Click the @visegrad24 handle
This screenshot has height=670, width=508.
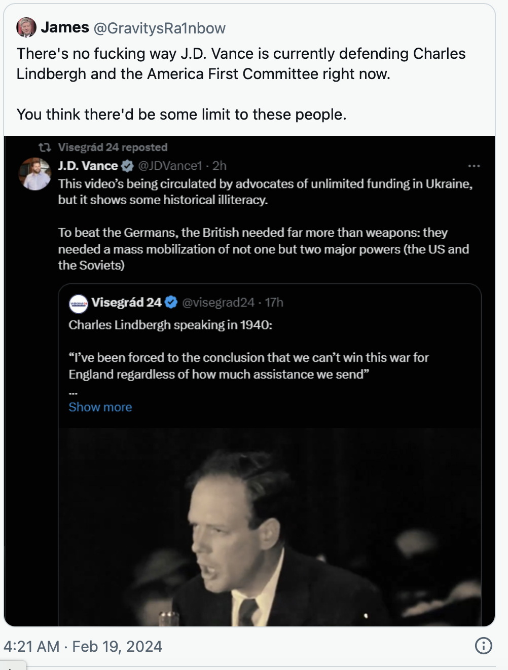218,303
